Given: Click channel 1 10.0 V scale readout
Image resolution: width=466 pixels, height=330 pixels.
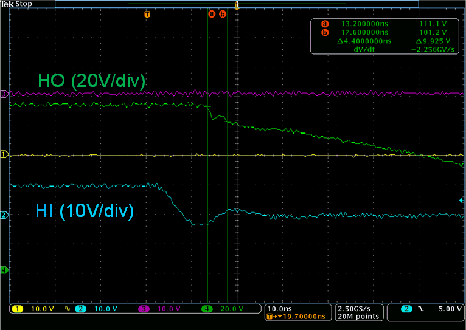Looking at the screenshot, I should 43,309.
